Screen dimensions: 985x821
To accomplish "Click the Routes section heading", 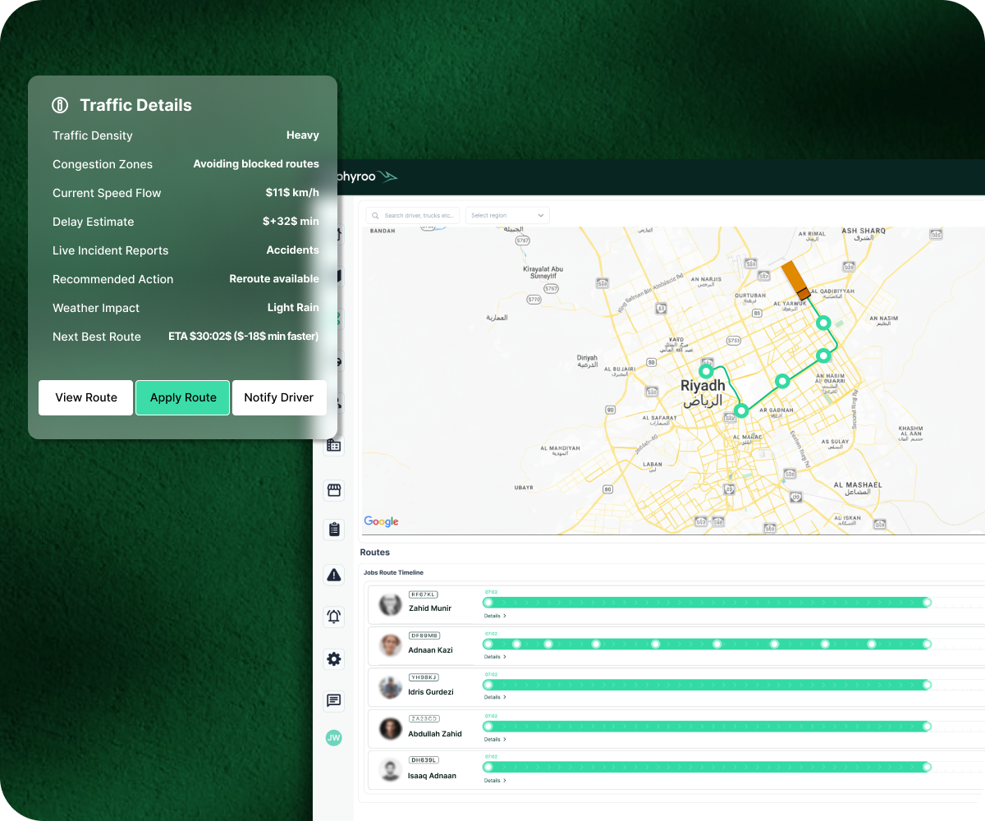I will coord(375,553).
